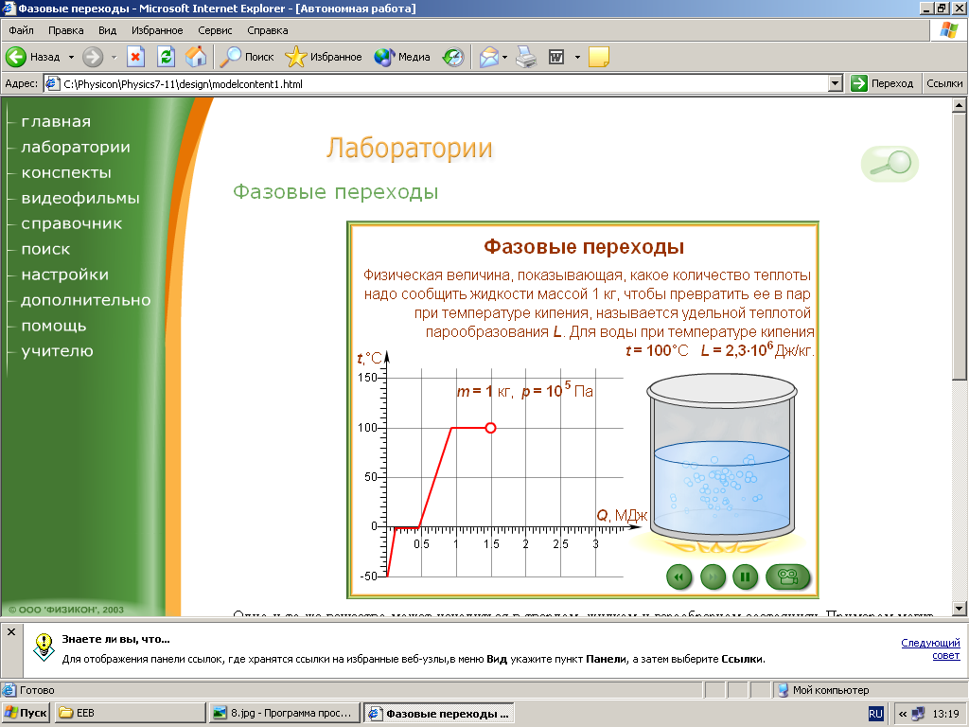Open поиск in the sidebar
The width and height of the screenshot is (969, 727).
[45, 249]
